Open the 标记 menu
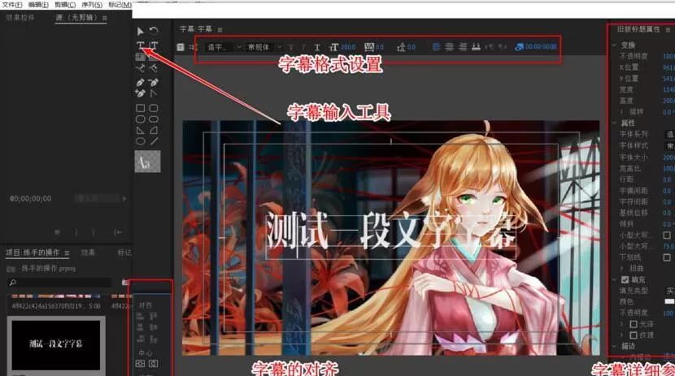 (120, 5)
